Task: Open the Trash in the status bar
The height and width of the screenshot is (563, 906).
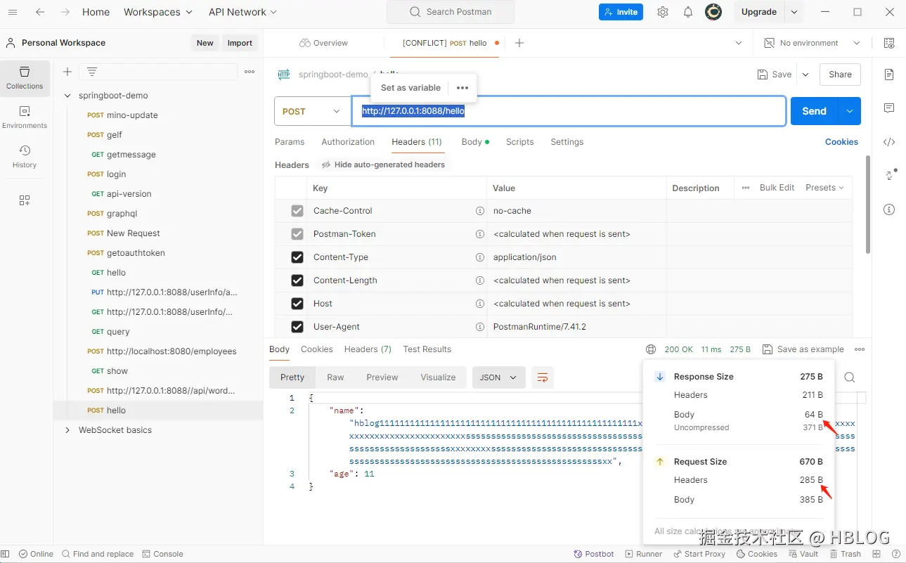Action: (x=844, y=554)
